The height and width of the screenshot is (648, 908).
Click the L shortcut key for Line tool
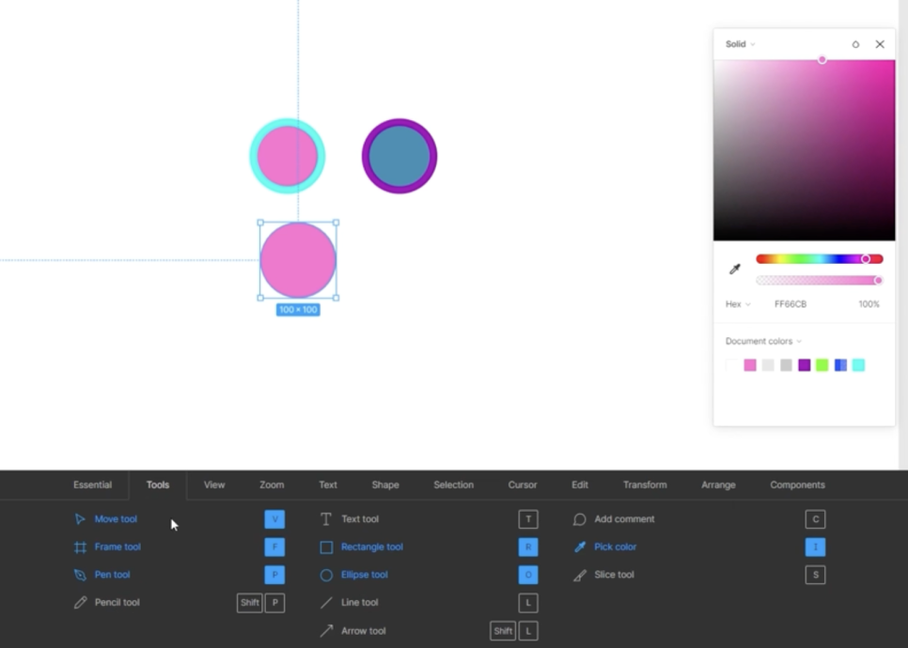coord(528,603)
